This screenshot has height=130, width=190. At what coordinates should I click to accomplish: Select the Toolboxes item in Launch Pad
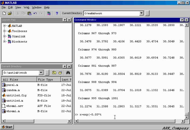19,31
